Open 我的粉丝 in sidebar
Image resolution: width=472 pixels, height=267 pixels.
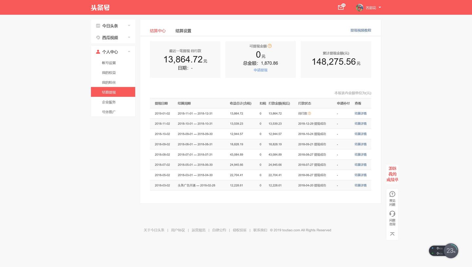109,83
